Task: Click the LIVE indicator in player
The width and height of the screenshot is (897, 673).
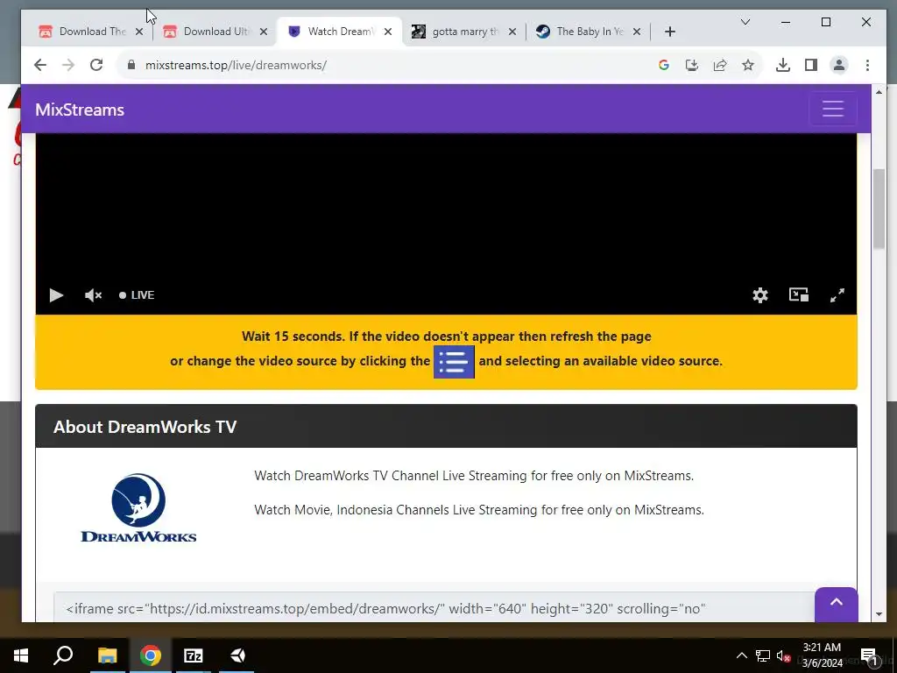Action: 137,295
